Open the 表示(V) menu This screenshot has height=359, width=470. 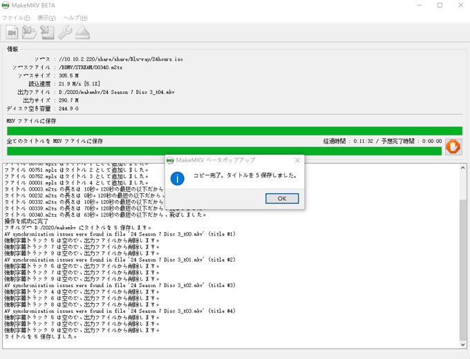click(46, 18)
